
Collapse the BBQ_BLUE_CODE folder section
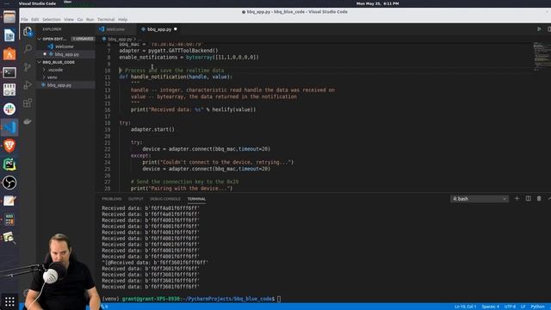(40, 62)
